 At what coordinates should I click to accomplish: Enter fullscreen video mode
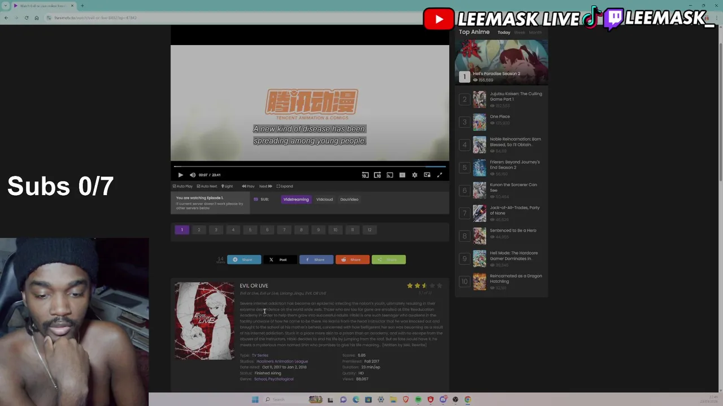[439, 175]
